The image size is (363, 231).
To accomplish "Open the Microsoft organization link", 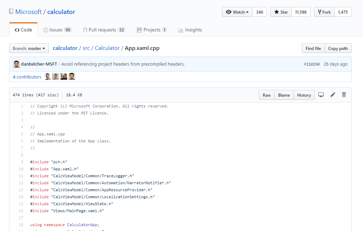I will (x=28, y=12).
